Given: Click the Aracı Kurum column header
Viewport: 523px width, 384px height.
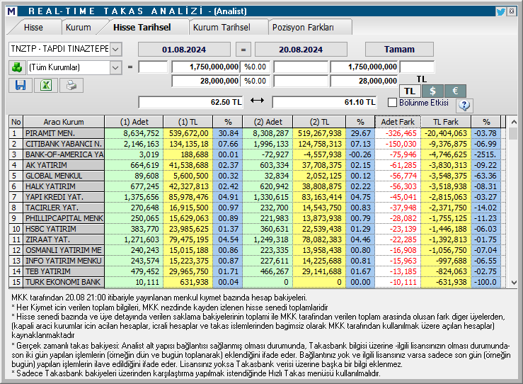Looking at the screenshot, I should pos(64,122).
